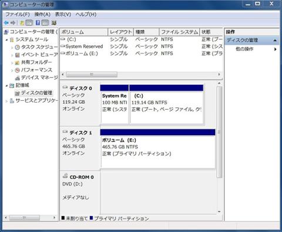Click the デバイス マネージャー icon
The image size is (282, 232).
click(18, 78)
